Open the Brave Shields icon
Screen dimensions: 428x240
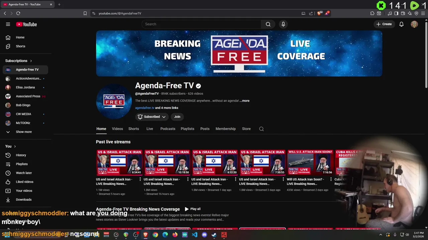tap(320, 13)
